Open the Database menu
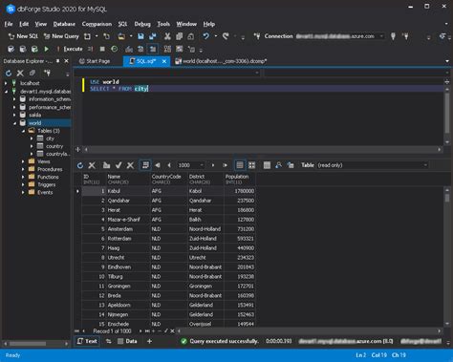The height and width of the screenshot is (362, 453). point(64,24)
